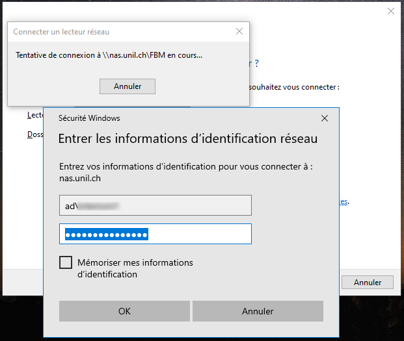Click Annuler in the Sécurité Windows dialog

point(258,311)
